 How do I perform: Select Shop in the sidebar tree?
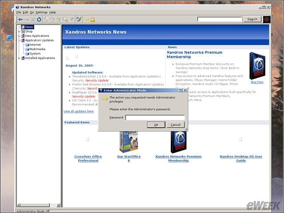(29, 32)
